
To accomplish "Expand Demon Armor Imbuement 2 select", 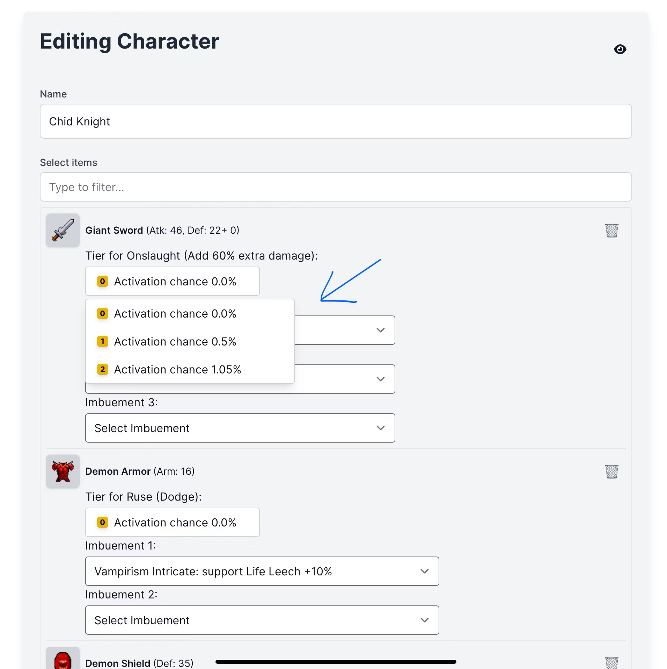I will pos(262,620).
